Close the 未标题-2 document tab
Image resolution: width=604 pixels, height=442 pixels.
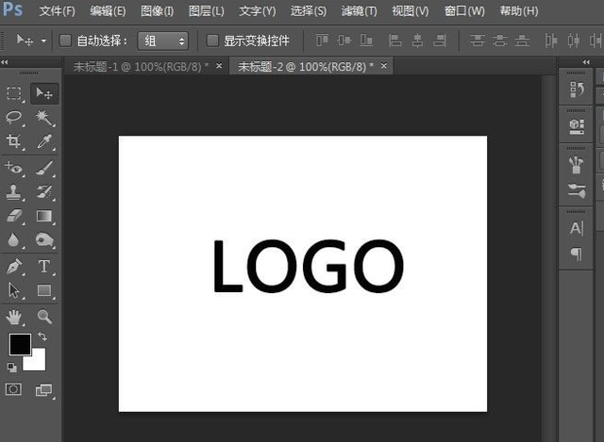pos(383,66)
